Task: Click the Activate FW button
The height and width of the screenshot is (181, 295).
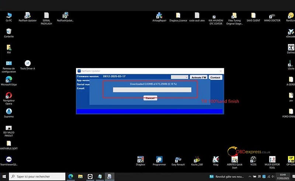Action: [x=199, y=77]
